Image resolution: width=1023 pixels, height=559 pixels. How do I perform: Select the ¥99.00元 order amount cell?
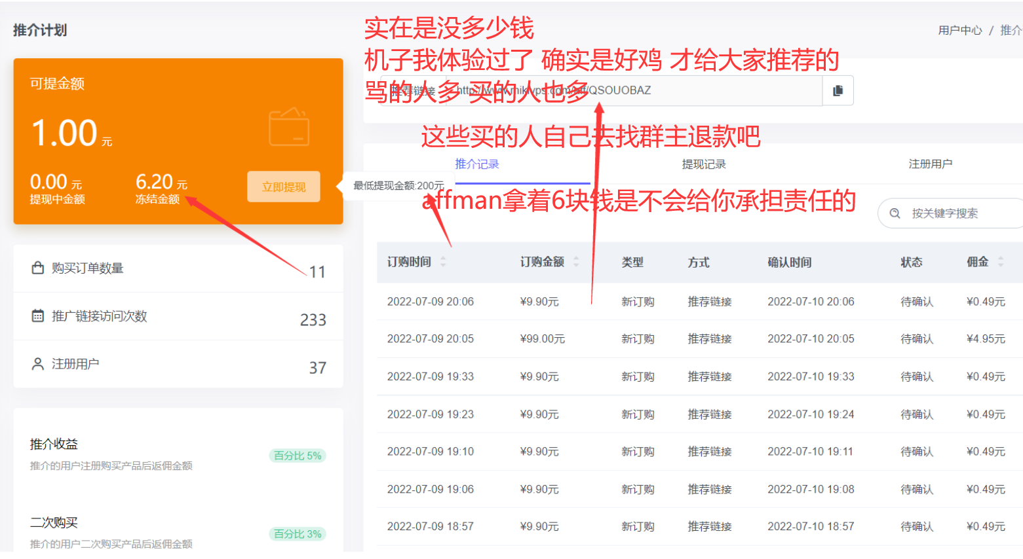pos(543,339)
